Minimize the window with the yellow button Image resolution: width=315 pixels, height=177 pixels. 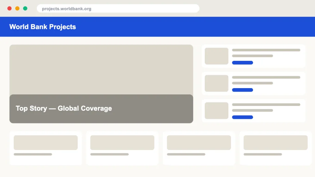coord(17,9)
